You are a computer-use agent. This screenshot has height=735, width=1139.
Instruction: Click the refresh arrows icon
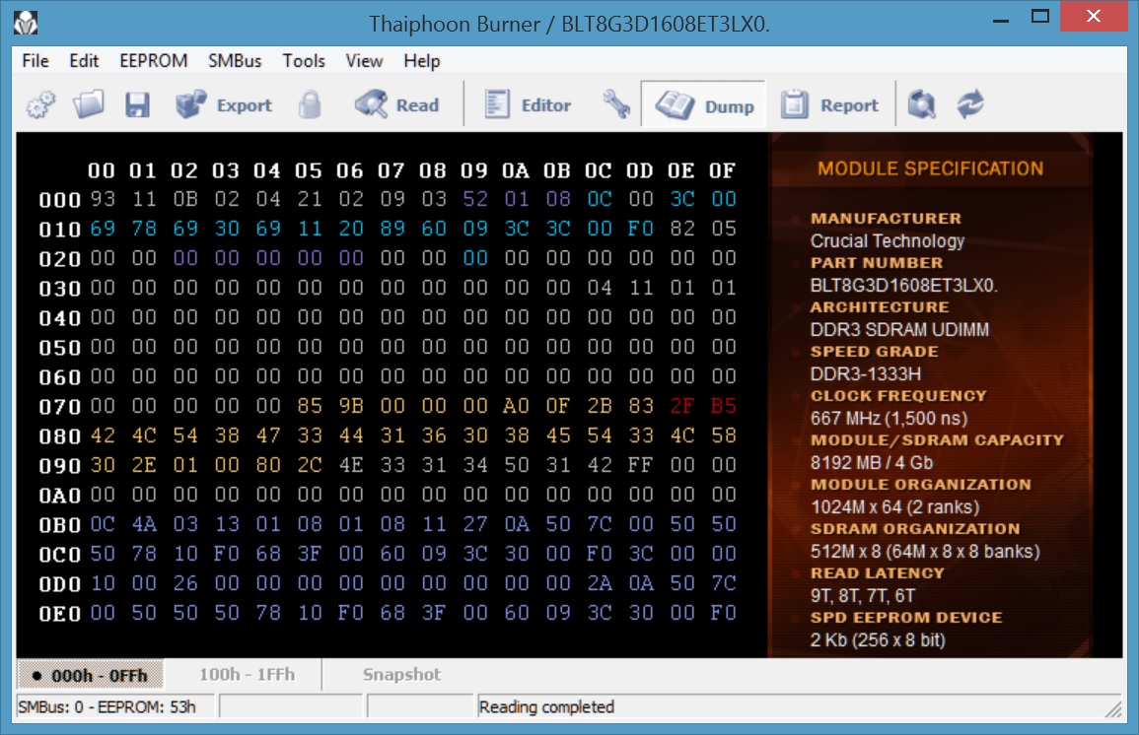coord(969,105)
